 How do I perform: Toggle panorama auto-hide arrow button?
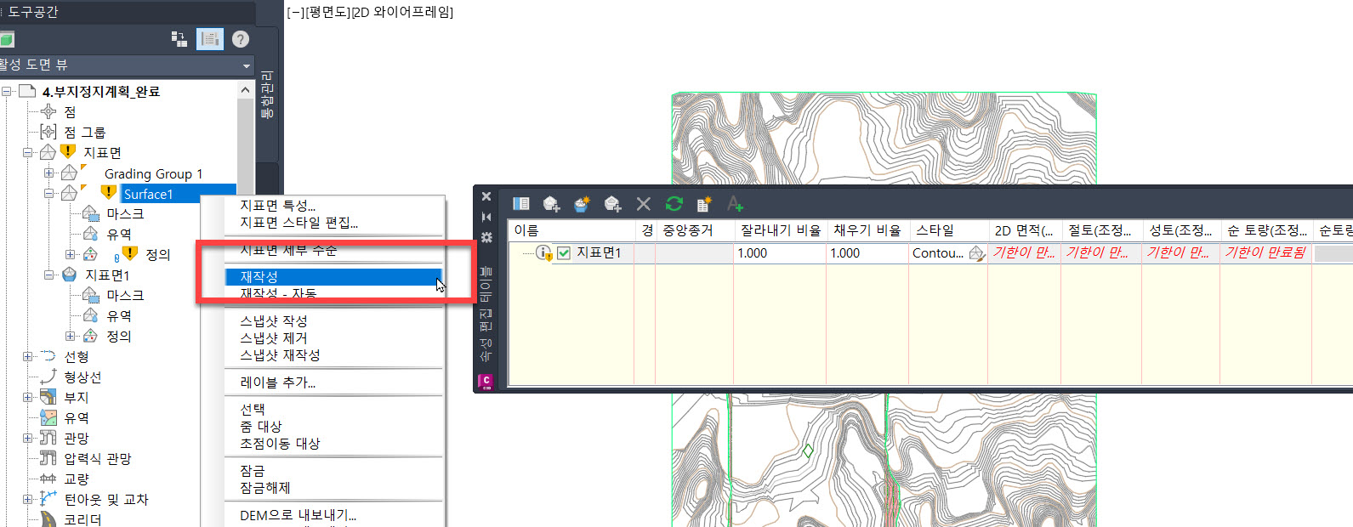click(x=486, y=218)
